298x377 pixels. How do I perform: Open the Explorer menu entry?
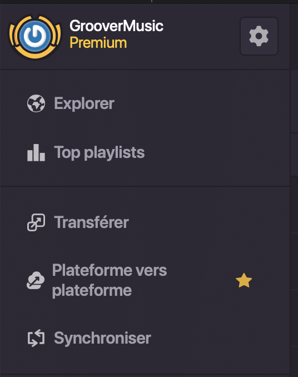pos(145,103)
